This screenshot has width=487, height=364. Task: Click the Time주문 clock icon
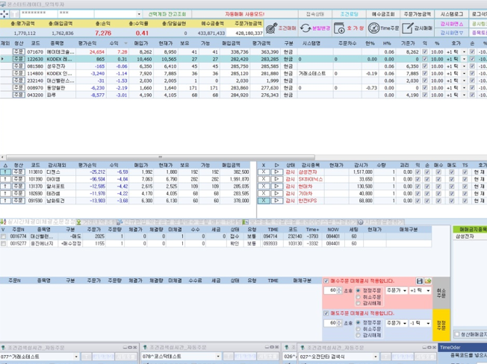click(x=373, y=28)
